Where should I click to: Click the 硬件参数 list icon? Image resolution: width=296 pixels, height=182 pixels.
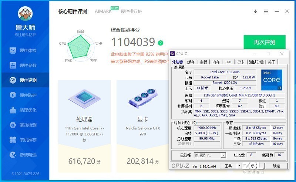[13, 65]
